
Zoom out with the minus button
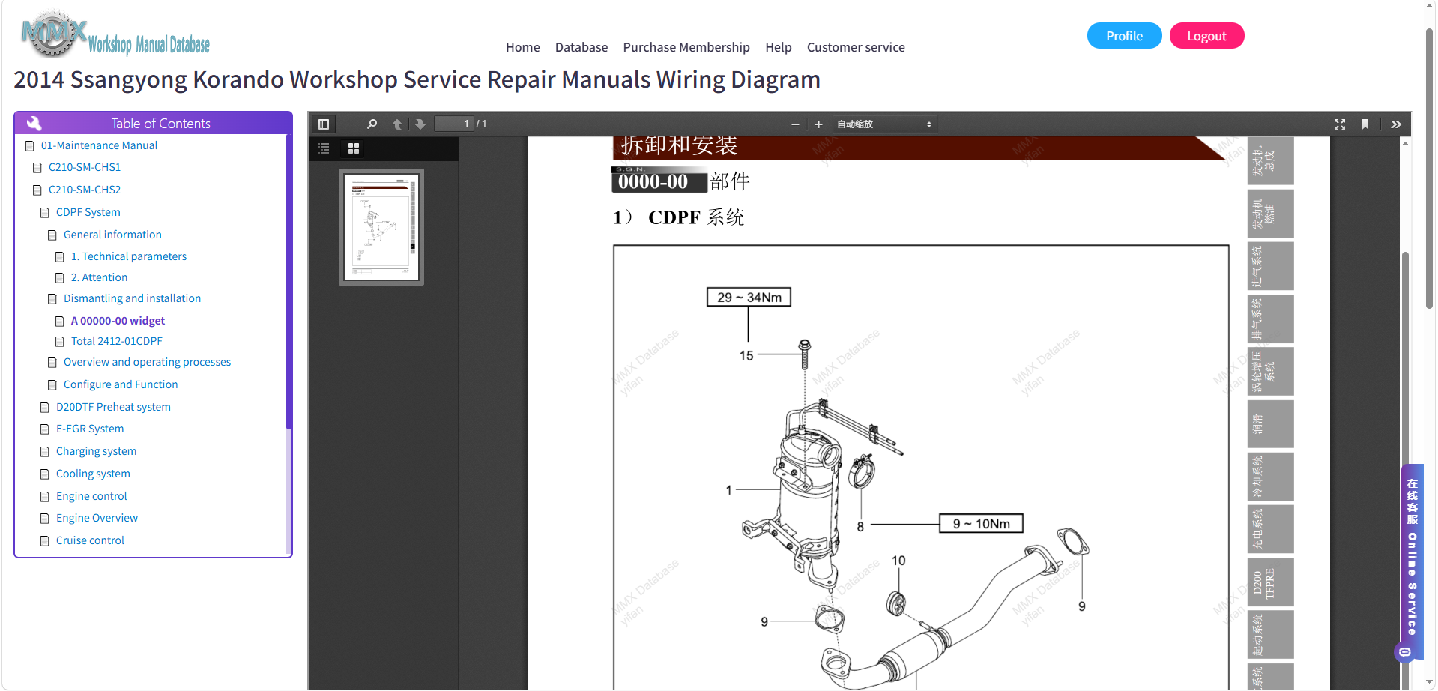795,124
